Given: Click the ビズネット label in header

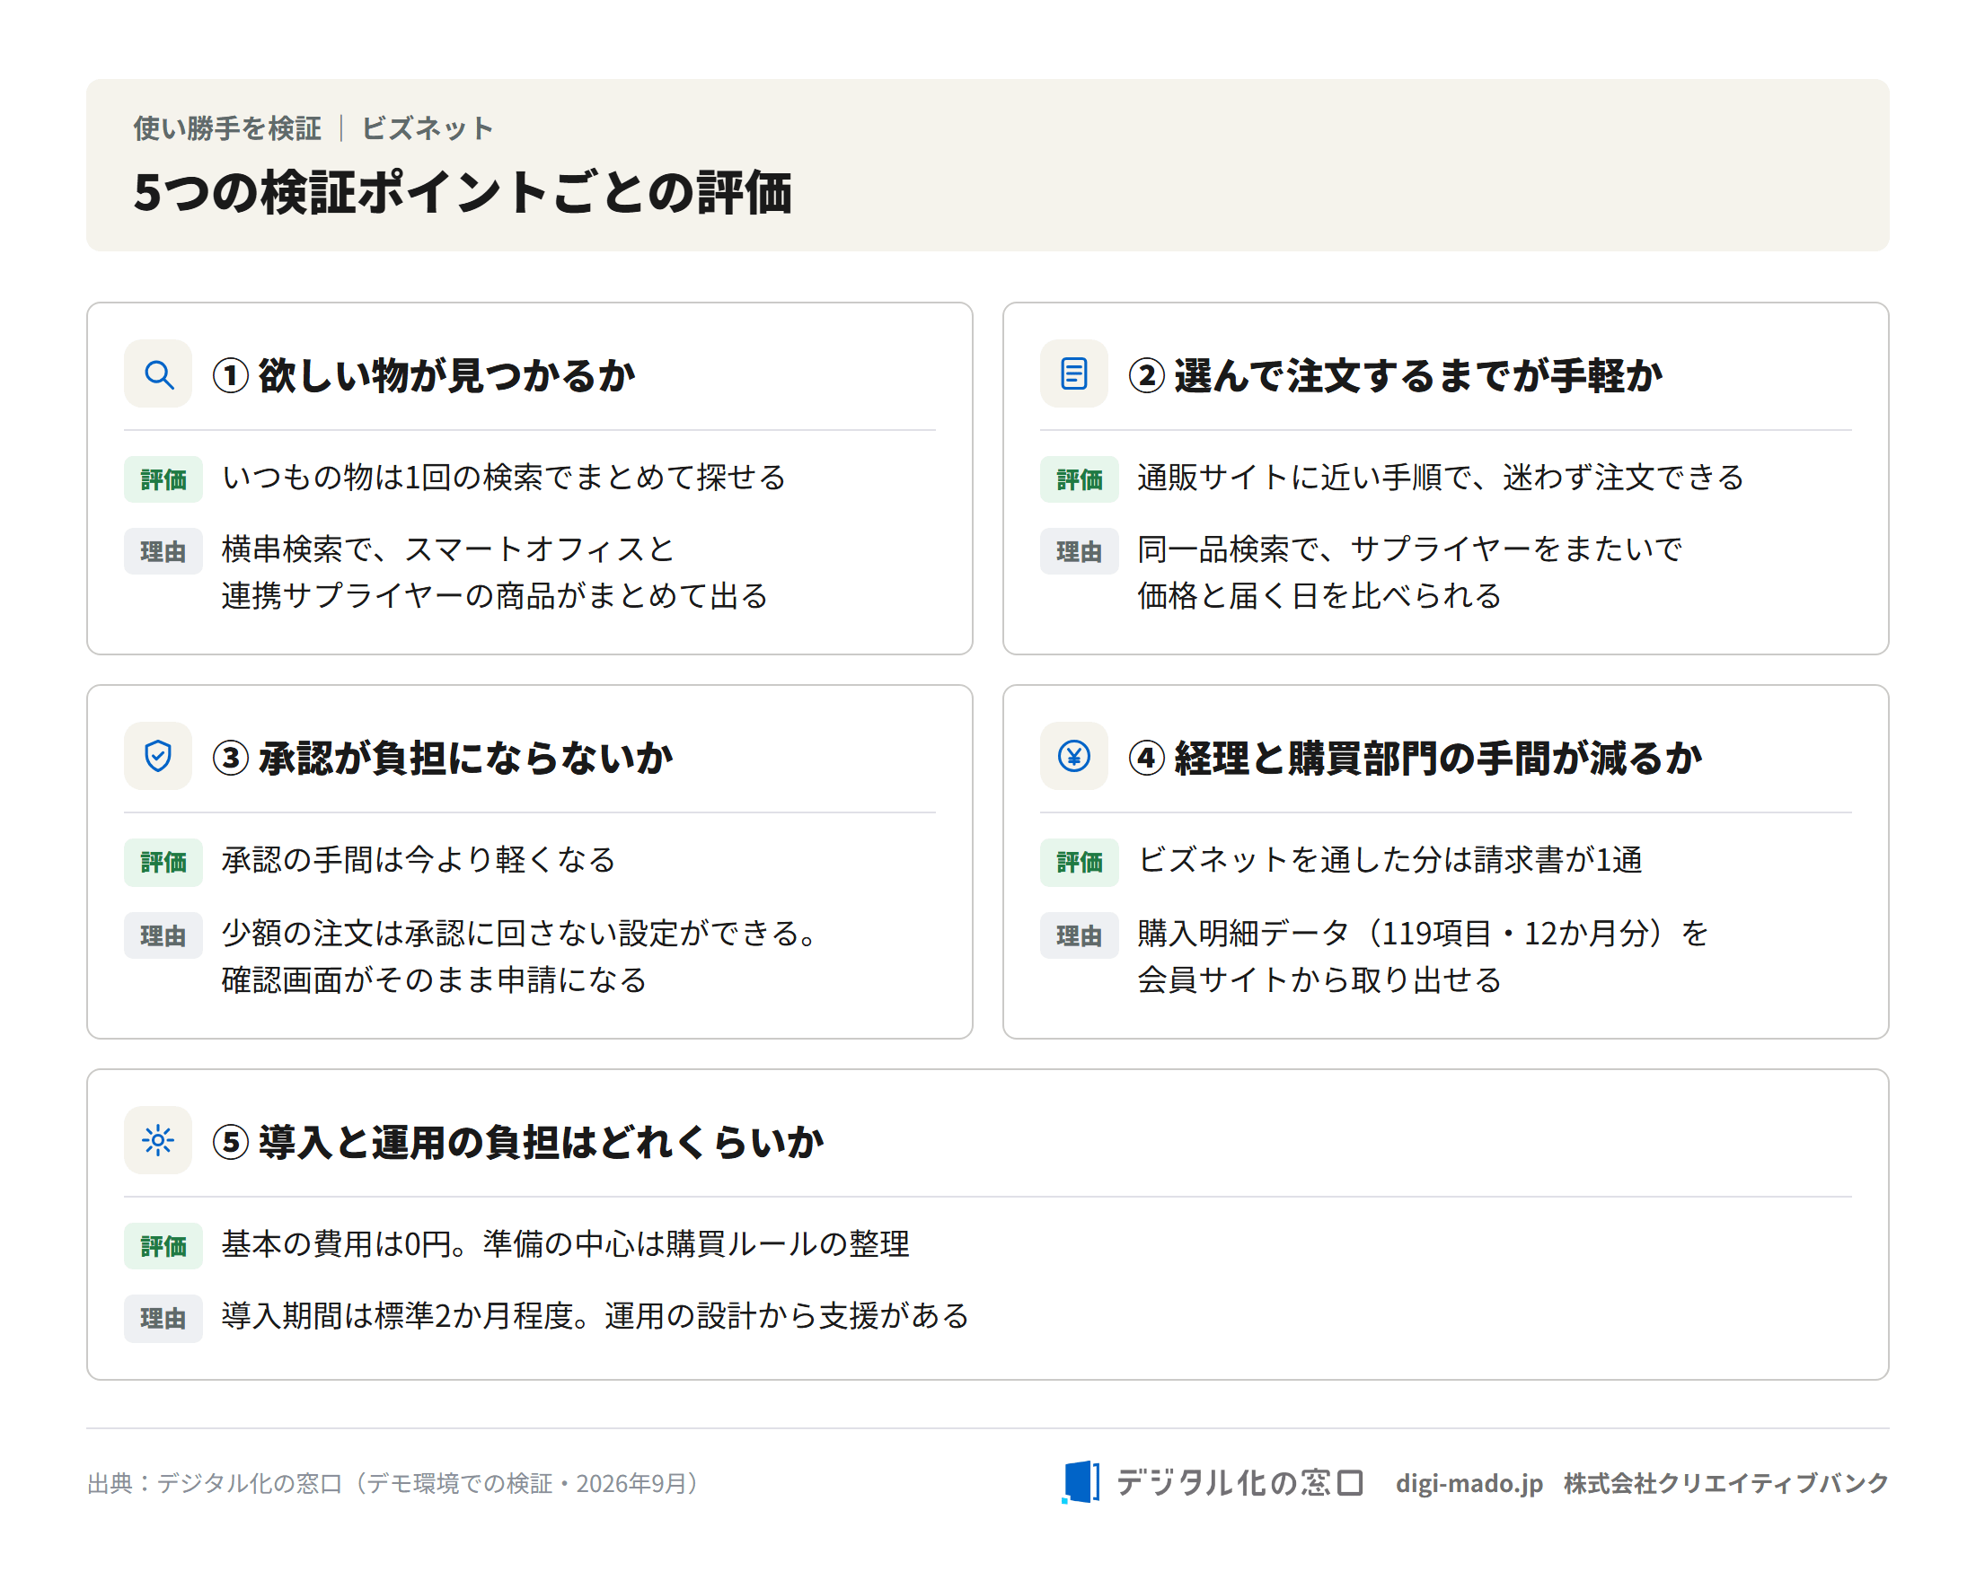Looking at the screenshot, I should (x=428, y=128).
